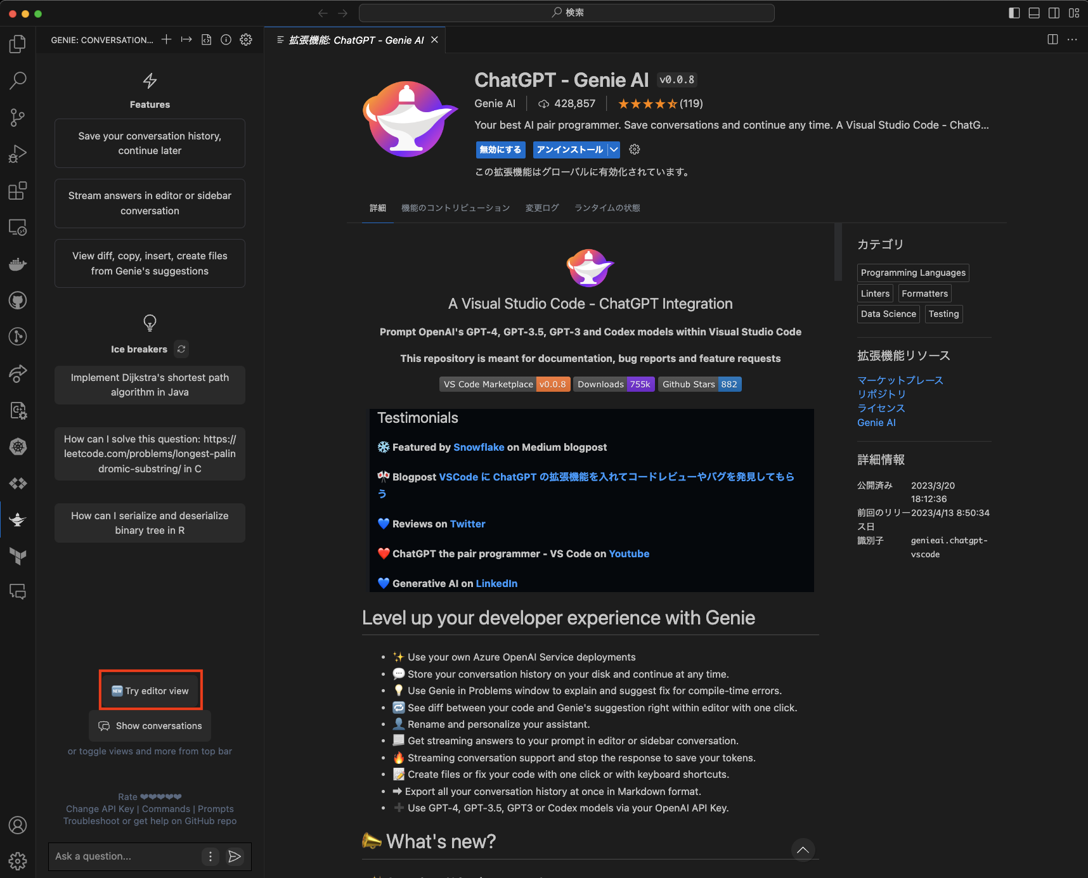This screenshot has width=1088, height=878.
Task: Open the Docker view
Action: (x=18, y=264)
